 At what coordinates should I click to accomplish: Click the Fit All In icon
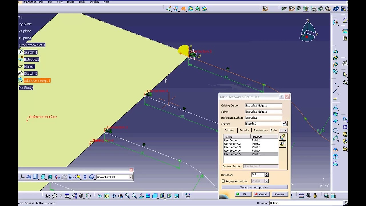click(107, 196)
